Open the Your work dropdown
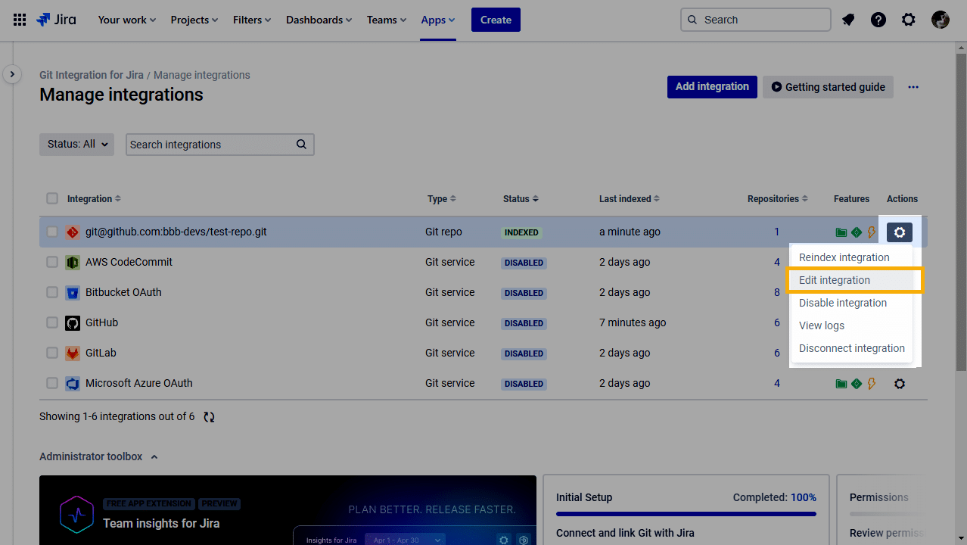Screen dimensions: 967x545 (127, 20)
